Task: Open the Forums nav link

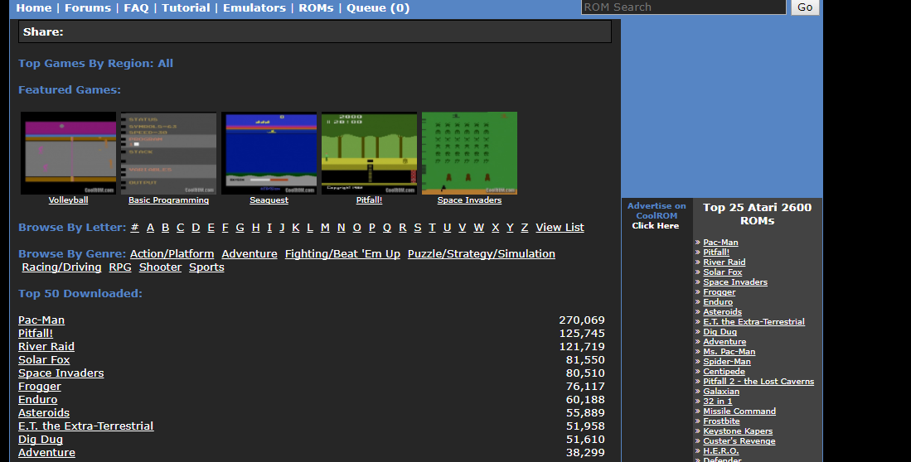Action: point(88,7)
